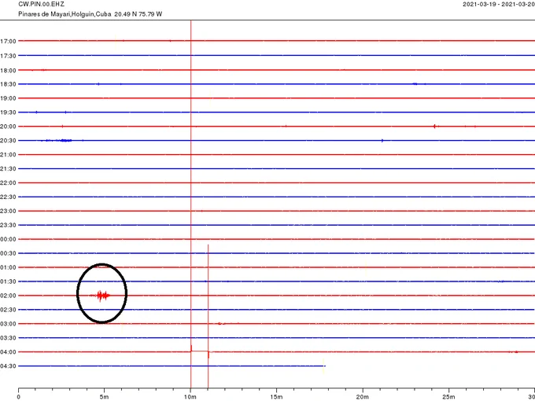Select the 23:30 time row label
This screenshot has width=535, height=401.
[x=8, y=225]
